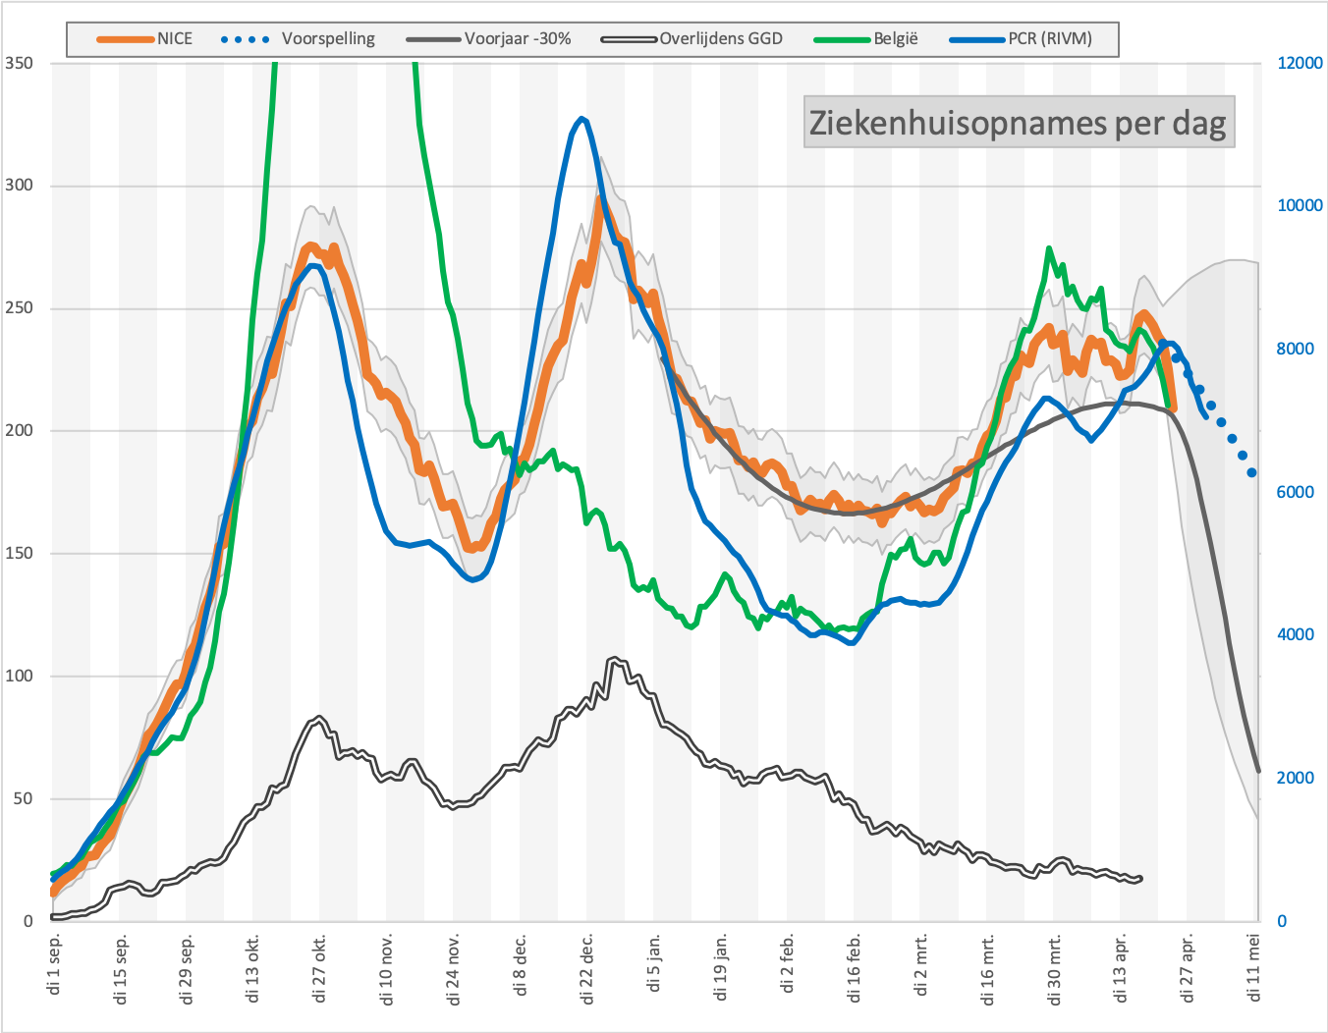The height and width of the screenshot is (1033, 1328).
Task: Click the Overlijdens GGD legend label
Action: pyautogui.click(x=720, y=39)
